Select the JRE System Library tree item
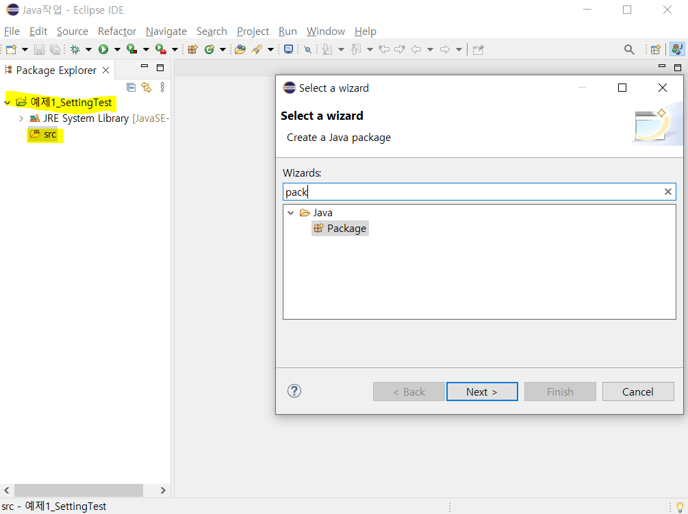The image size is (688, 514). click(x=99, y=118)
